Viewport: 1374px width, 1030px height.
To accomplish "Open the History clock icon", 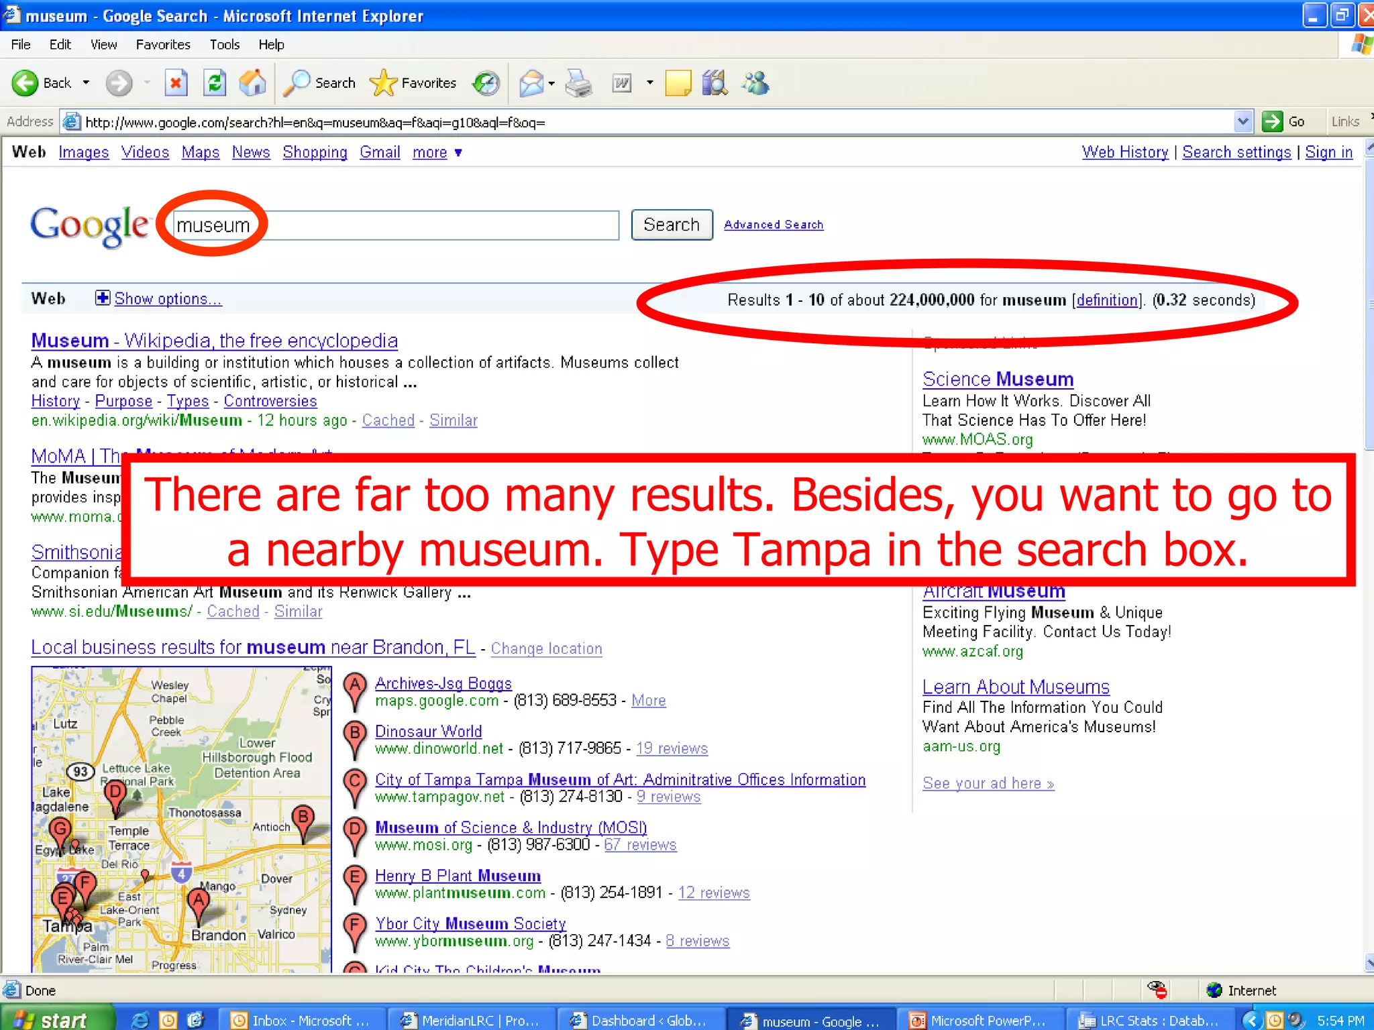I will pos(486,83).
